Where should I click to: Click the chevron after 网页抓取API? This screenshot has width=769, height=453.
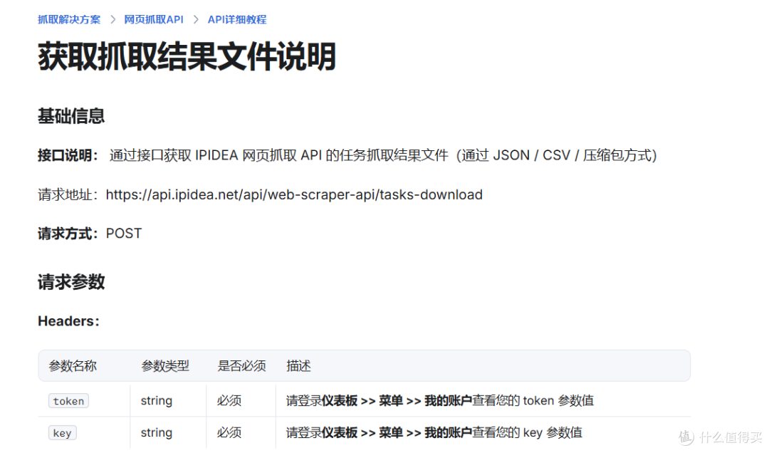[x=196, y=20]
